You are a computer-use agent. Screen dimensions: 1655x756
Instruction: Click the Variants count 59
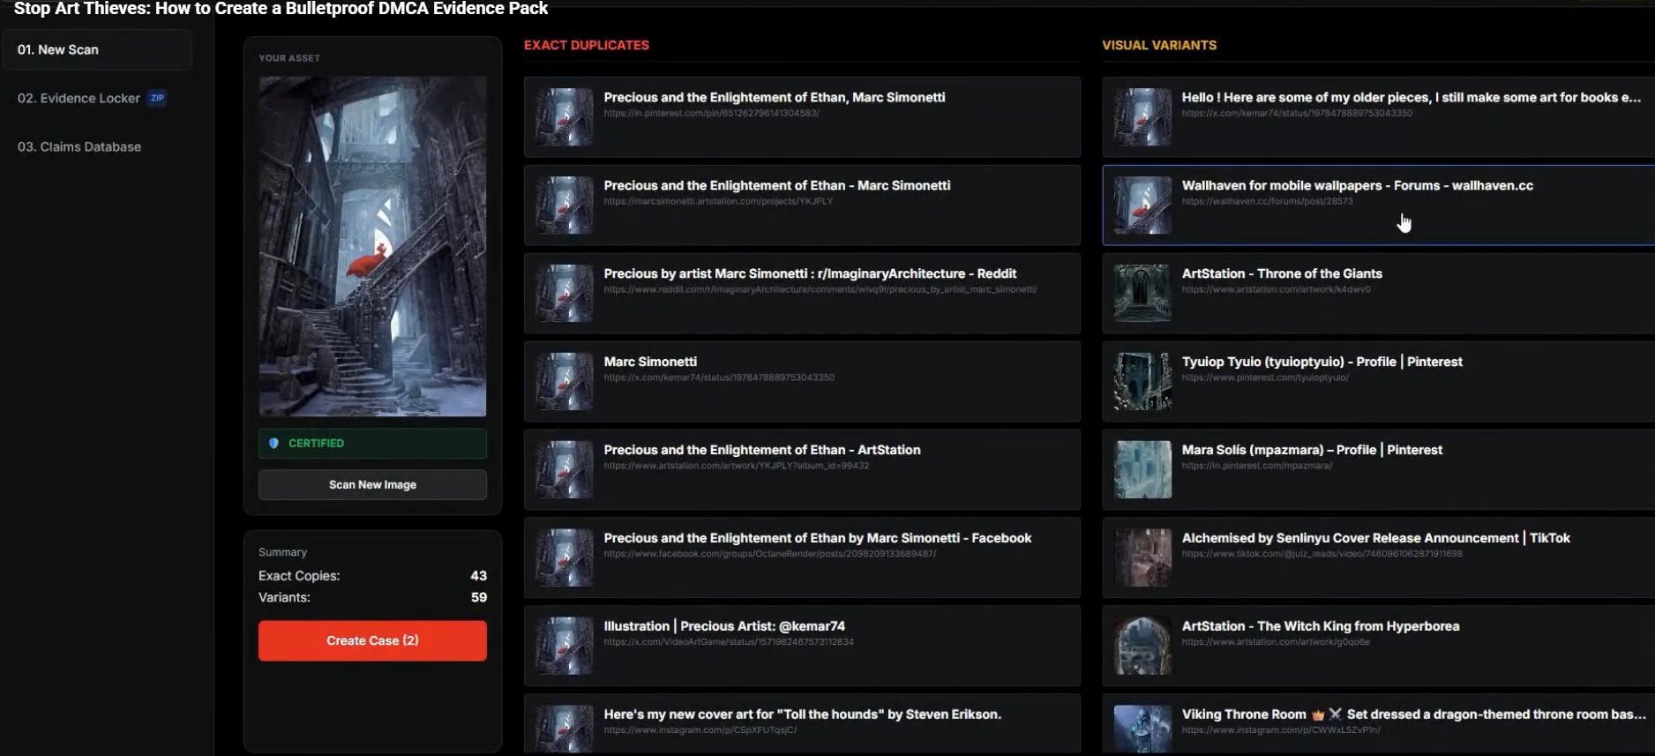coord(478,597)
